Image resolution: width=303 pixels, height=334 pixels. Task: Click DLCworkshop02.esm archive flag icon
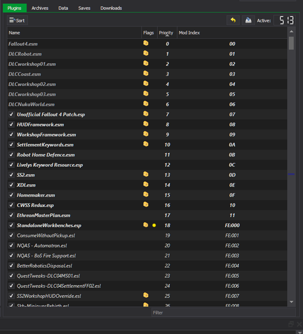(146, 83)
